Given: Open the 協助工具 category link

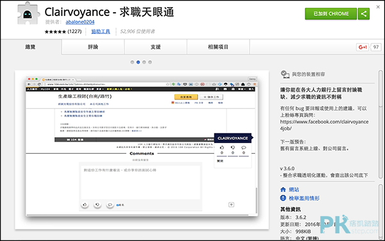Looking at the screenshot, I should point(101,31).
